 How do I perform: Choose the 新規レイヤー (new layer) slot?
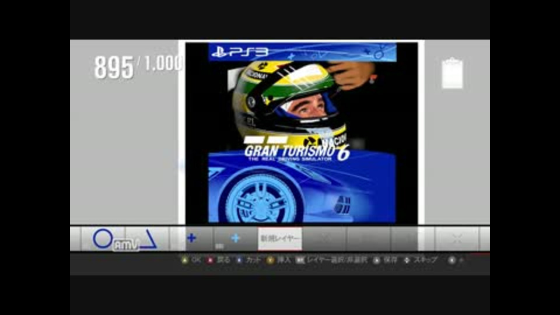(x=280, y=239)
